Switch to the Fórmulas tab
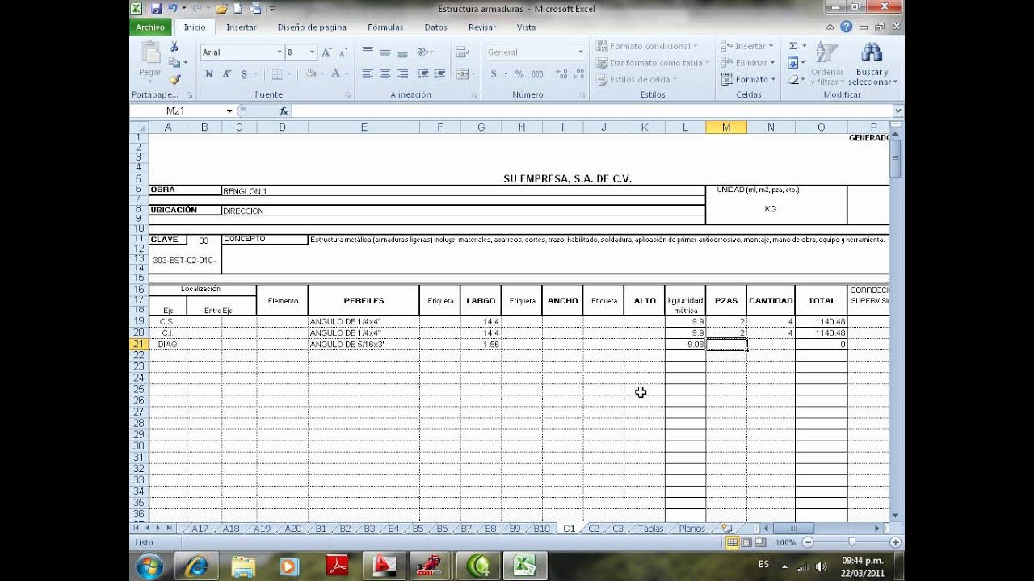Screen dimensions: 1034x581 (385, 27)
